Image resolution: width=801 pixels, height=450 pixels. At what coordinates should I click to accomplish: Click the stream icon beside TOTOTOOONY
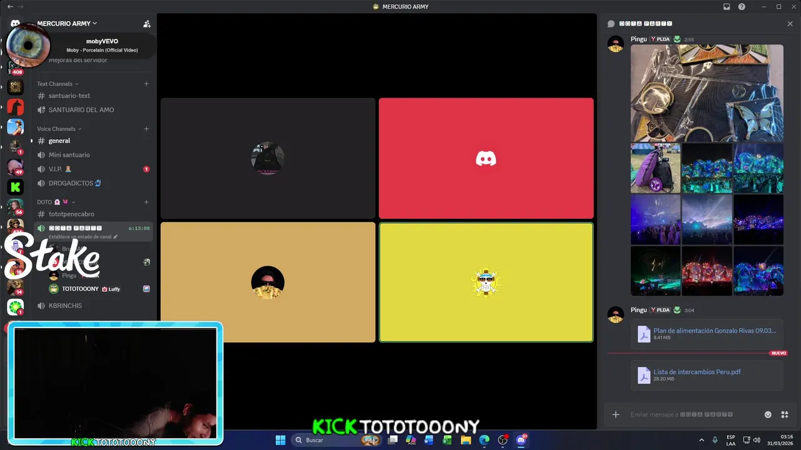click(x=146, y=289)
